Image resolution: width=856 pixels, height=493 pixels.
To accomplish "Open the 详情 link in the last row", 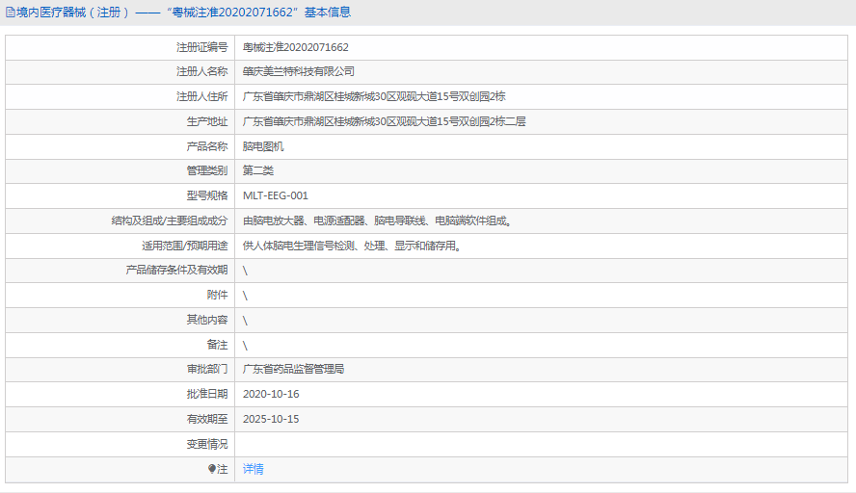I will [253, 469].
